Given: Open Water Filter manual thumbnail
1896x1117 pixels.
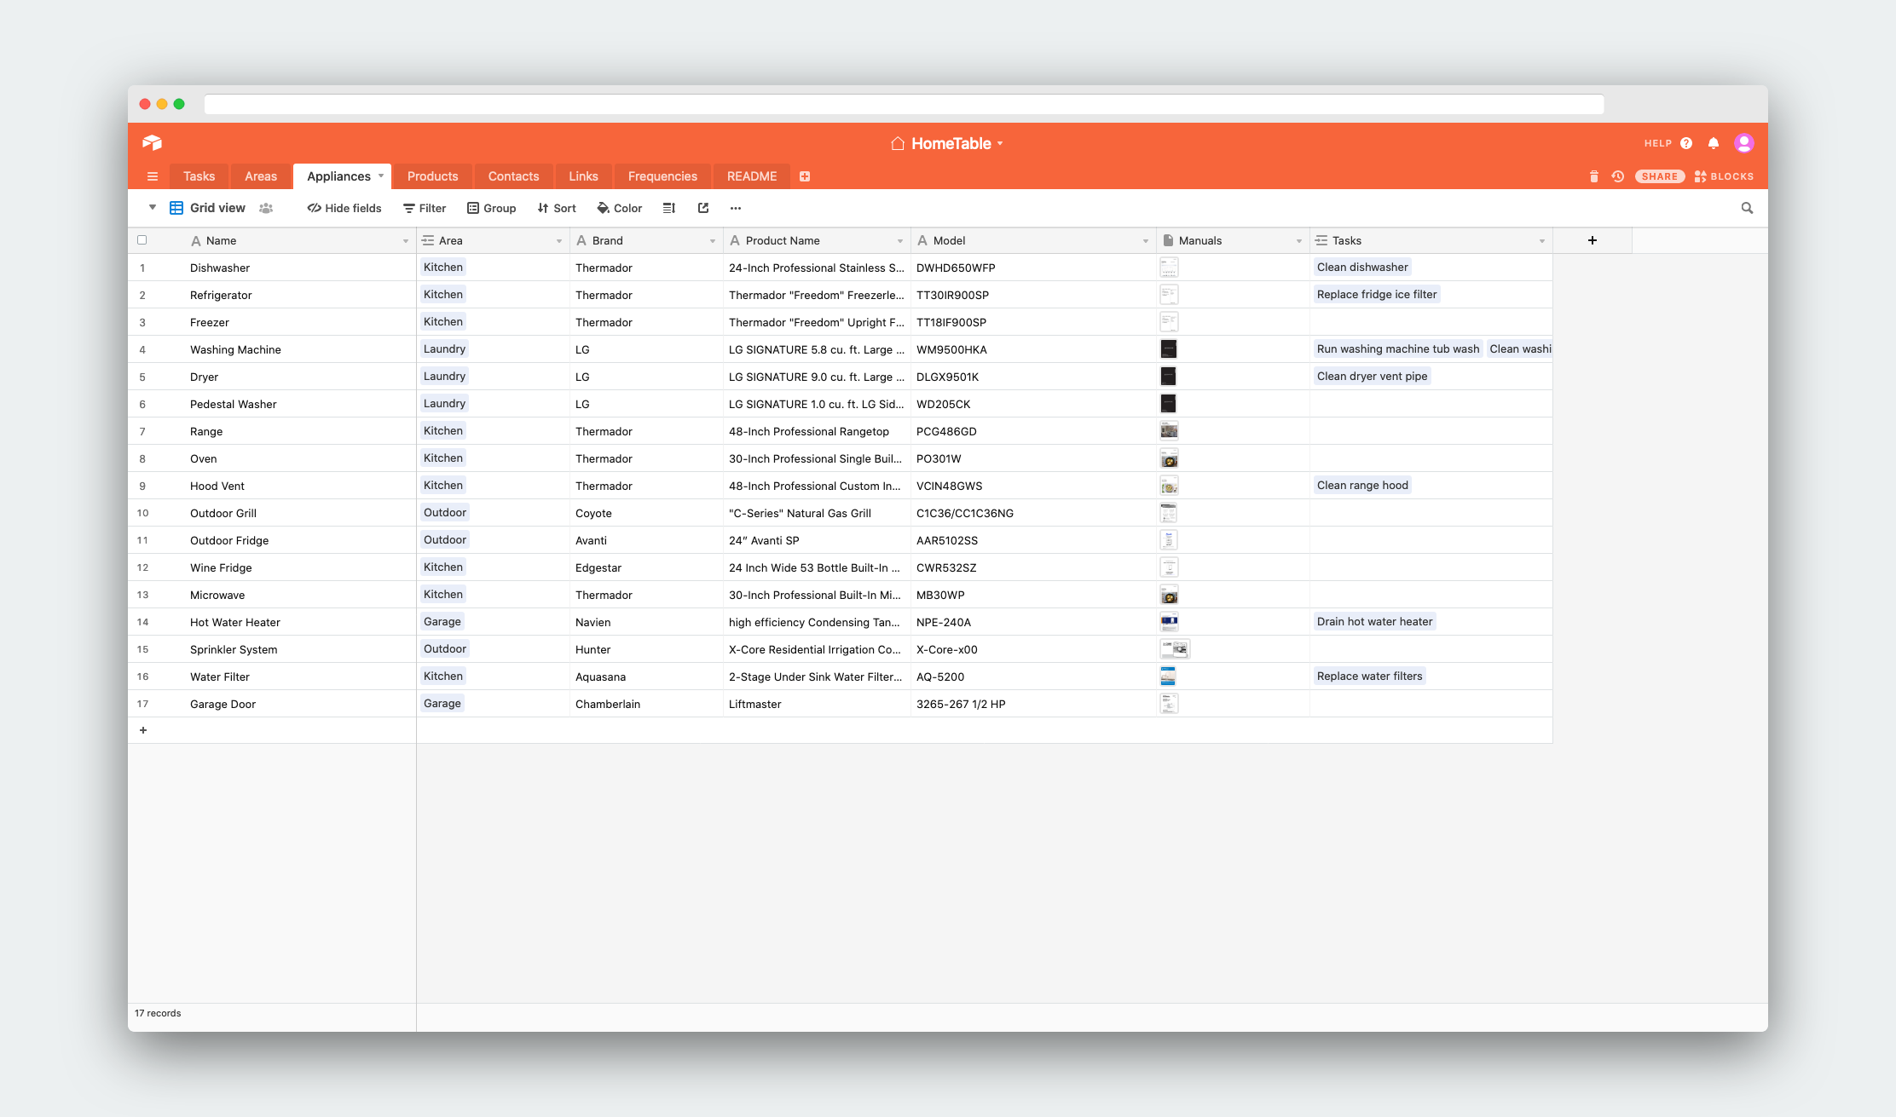Looking at the screenshot, I should pyautogui.click(x=1168, y=677).
